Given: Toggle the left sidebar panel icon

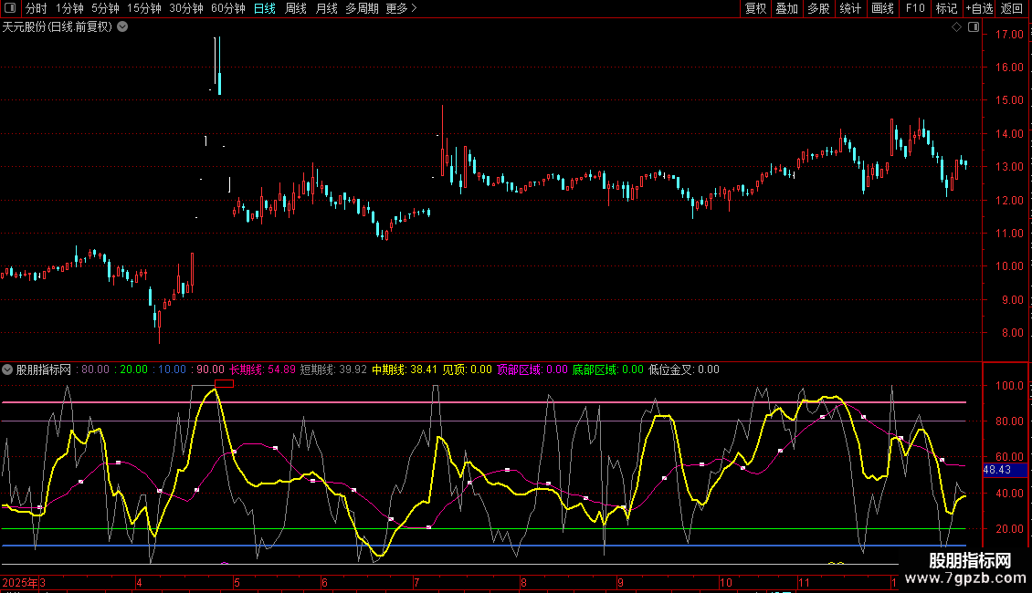Looking at the screenshot, I should pyautogui.click(x=11, y=8).
